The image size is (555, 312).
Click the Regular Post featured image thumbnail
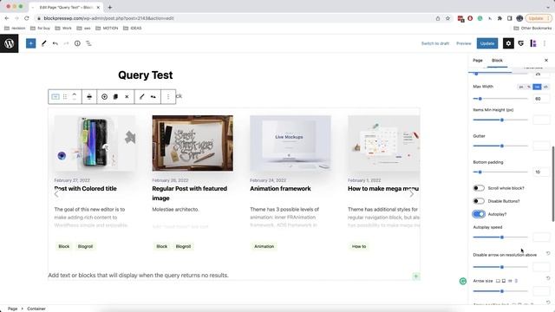pyautogui.click(x=193, y=143)
